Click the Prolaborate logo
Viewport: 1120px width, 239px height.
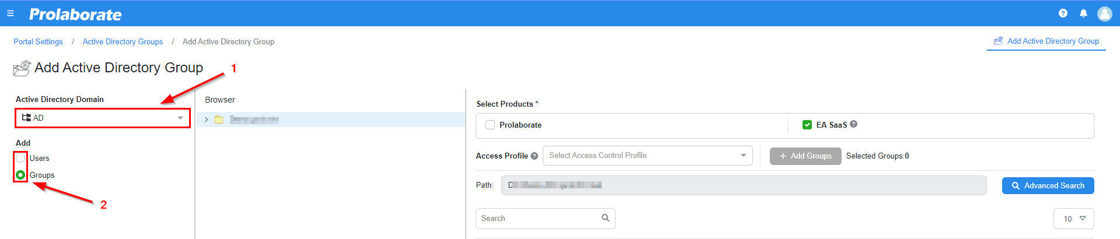point(75,14)
